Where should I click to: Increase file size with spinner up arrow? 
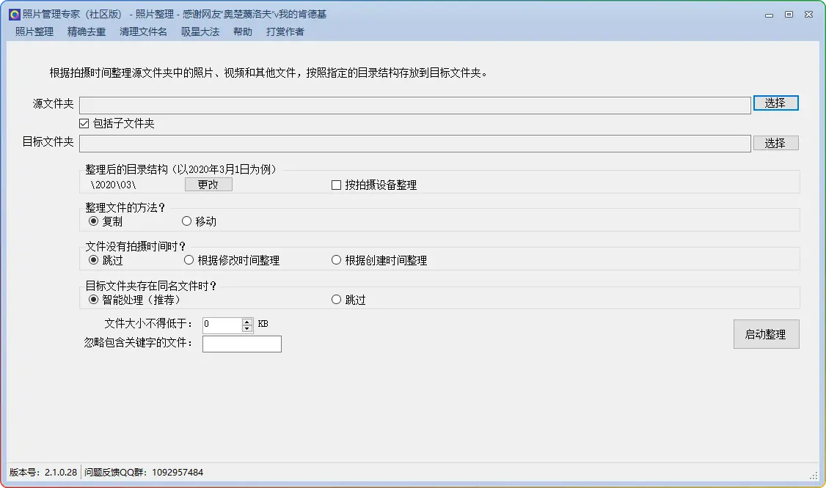[x=247, y=321]
